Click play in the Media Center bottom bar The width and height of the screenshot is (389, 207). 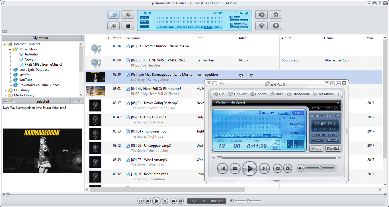coord(156,201)
